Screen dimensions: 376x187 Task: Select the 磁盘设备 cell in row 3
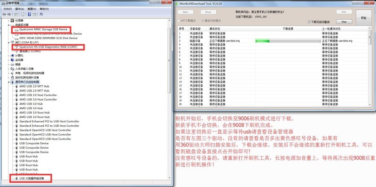195,41
